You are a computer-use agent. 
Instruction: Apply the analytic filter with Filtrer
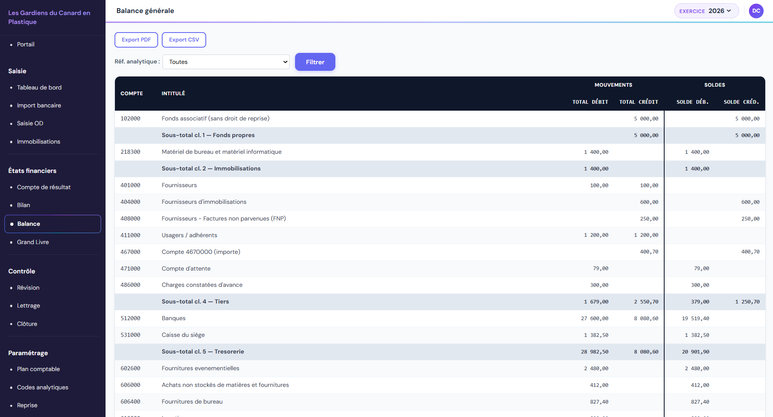315,62
